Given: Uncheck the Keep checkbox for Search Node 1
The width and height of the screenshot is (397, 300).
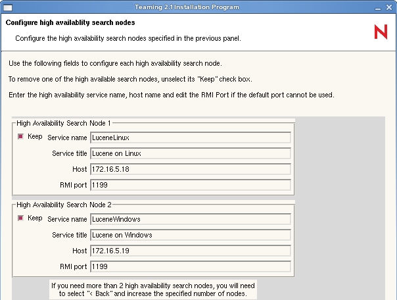Looking at the screenshot, I should pyautogui.click(x=21, y=137).
